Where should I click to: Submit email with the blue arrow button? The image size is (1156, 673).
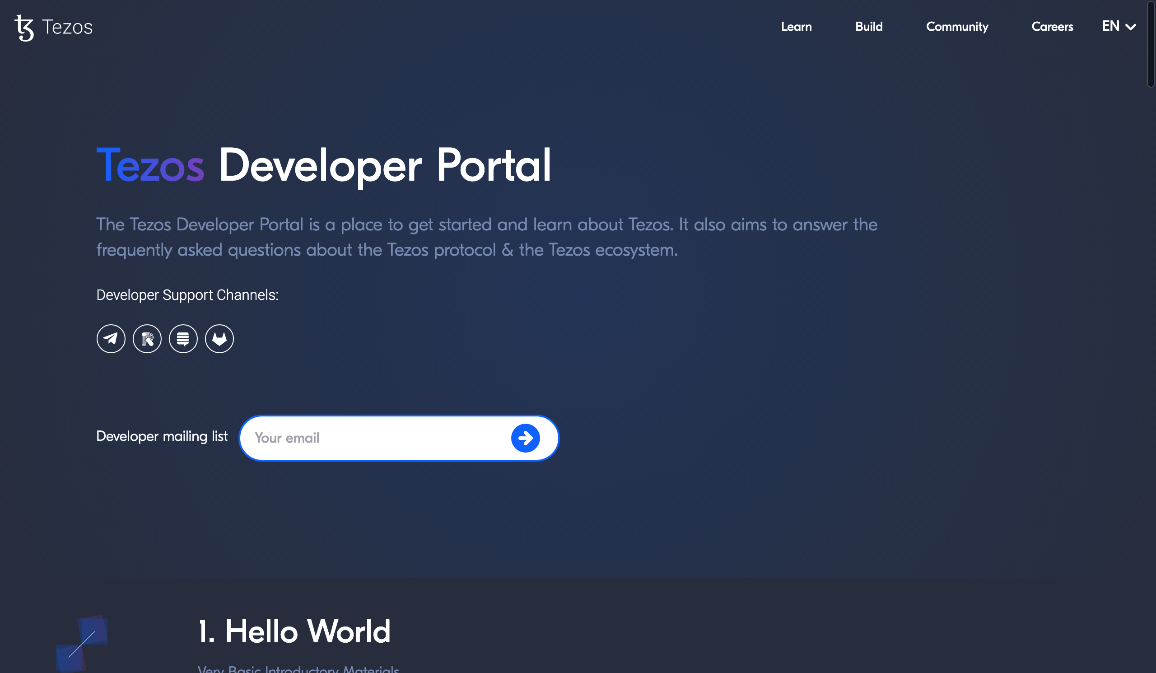[x=525, y=438]
